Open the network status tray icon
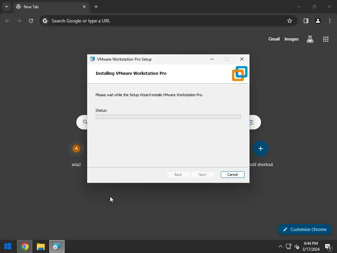This screenshot has width=337, height=253. (x=288, y=246)
